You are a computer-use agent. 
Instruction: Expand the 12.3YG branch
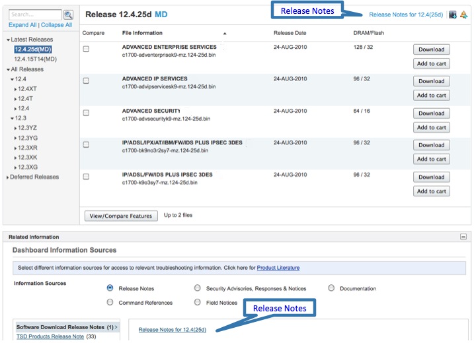point(15,138)
